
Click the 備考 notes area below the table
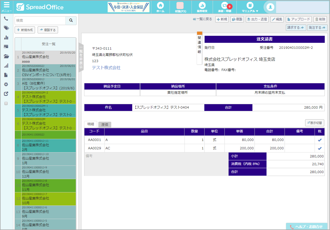[156, 164]
